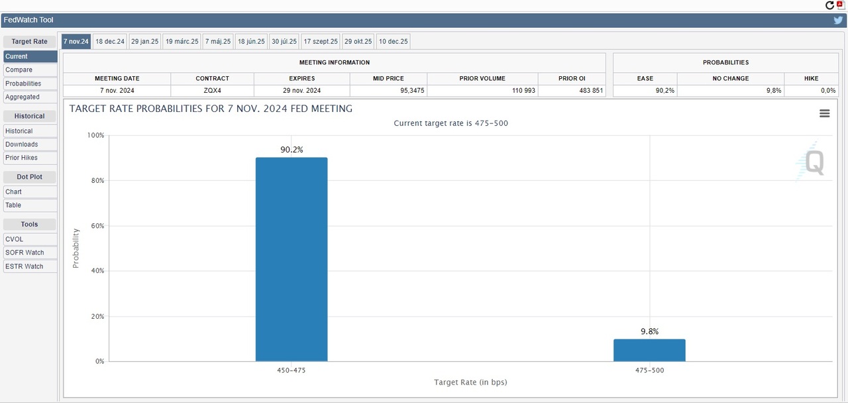The image size is (848, 403).
Task: View Prior Hikes
Action: pyautogui.click(x=22, y=158)
